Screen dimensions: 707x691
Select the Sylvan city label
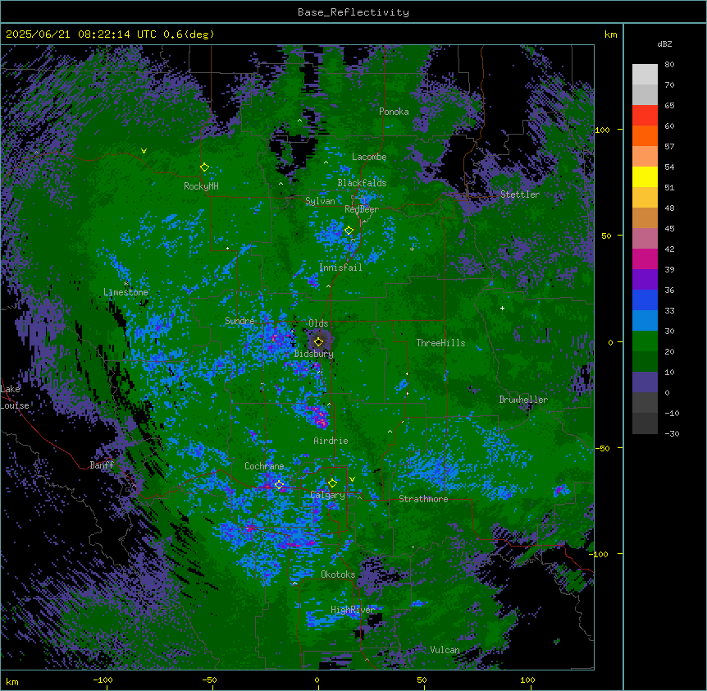320,201
